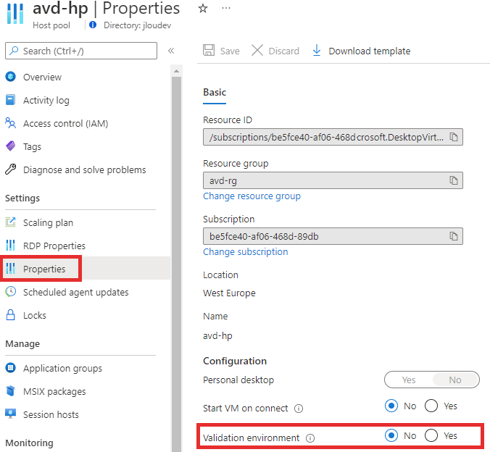Click Change resource group link
The width and height of the screenshot is (490, 452).
pyautogui.click(x=252, y=196)
